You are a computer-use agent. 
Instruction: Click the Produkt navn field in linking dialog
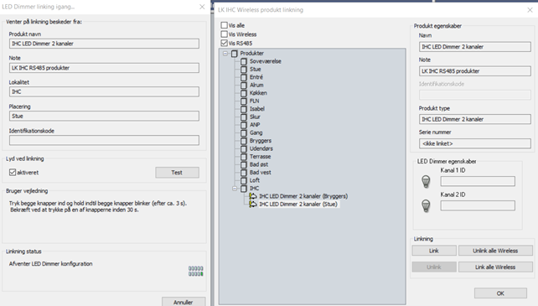tap(104, 44)
